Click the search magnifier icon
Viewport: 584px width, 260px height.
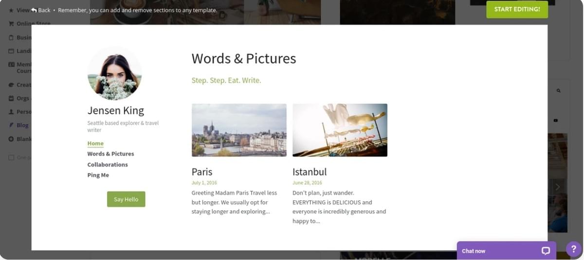[x=558, y=91]
